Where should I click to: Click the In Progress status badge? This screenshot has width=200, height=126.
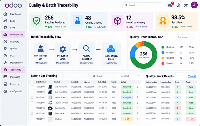click(x=127, y=98)
